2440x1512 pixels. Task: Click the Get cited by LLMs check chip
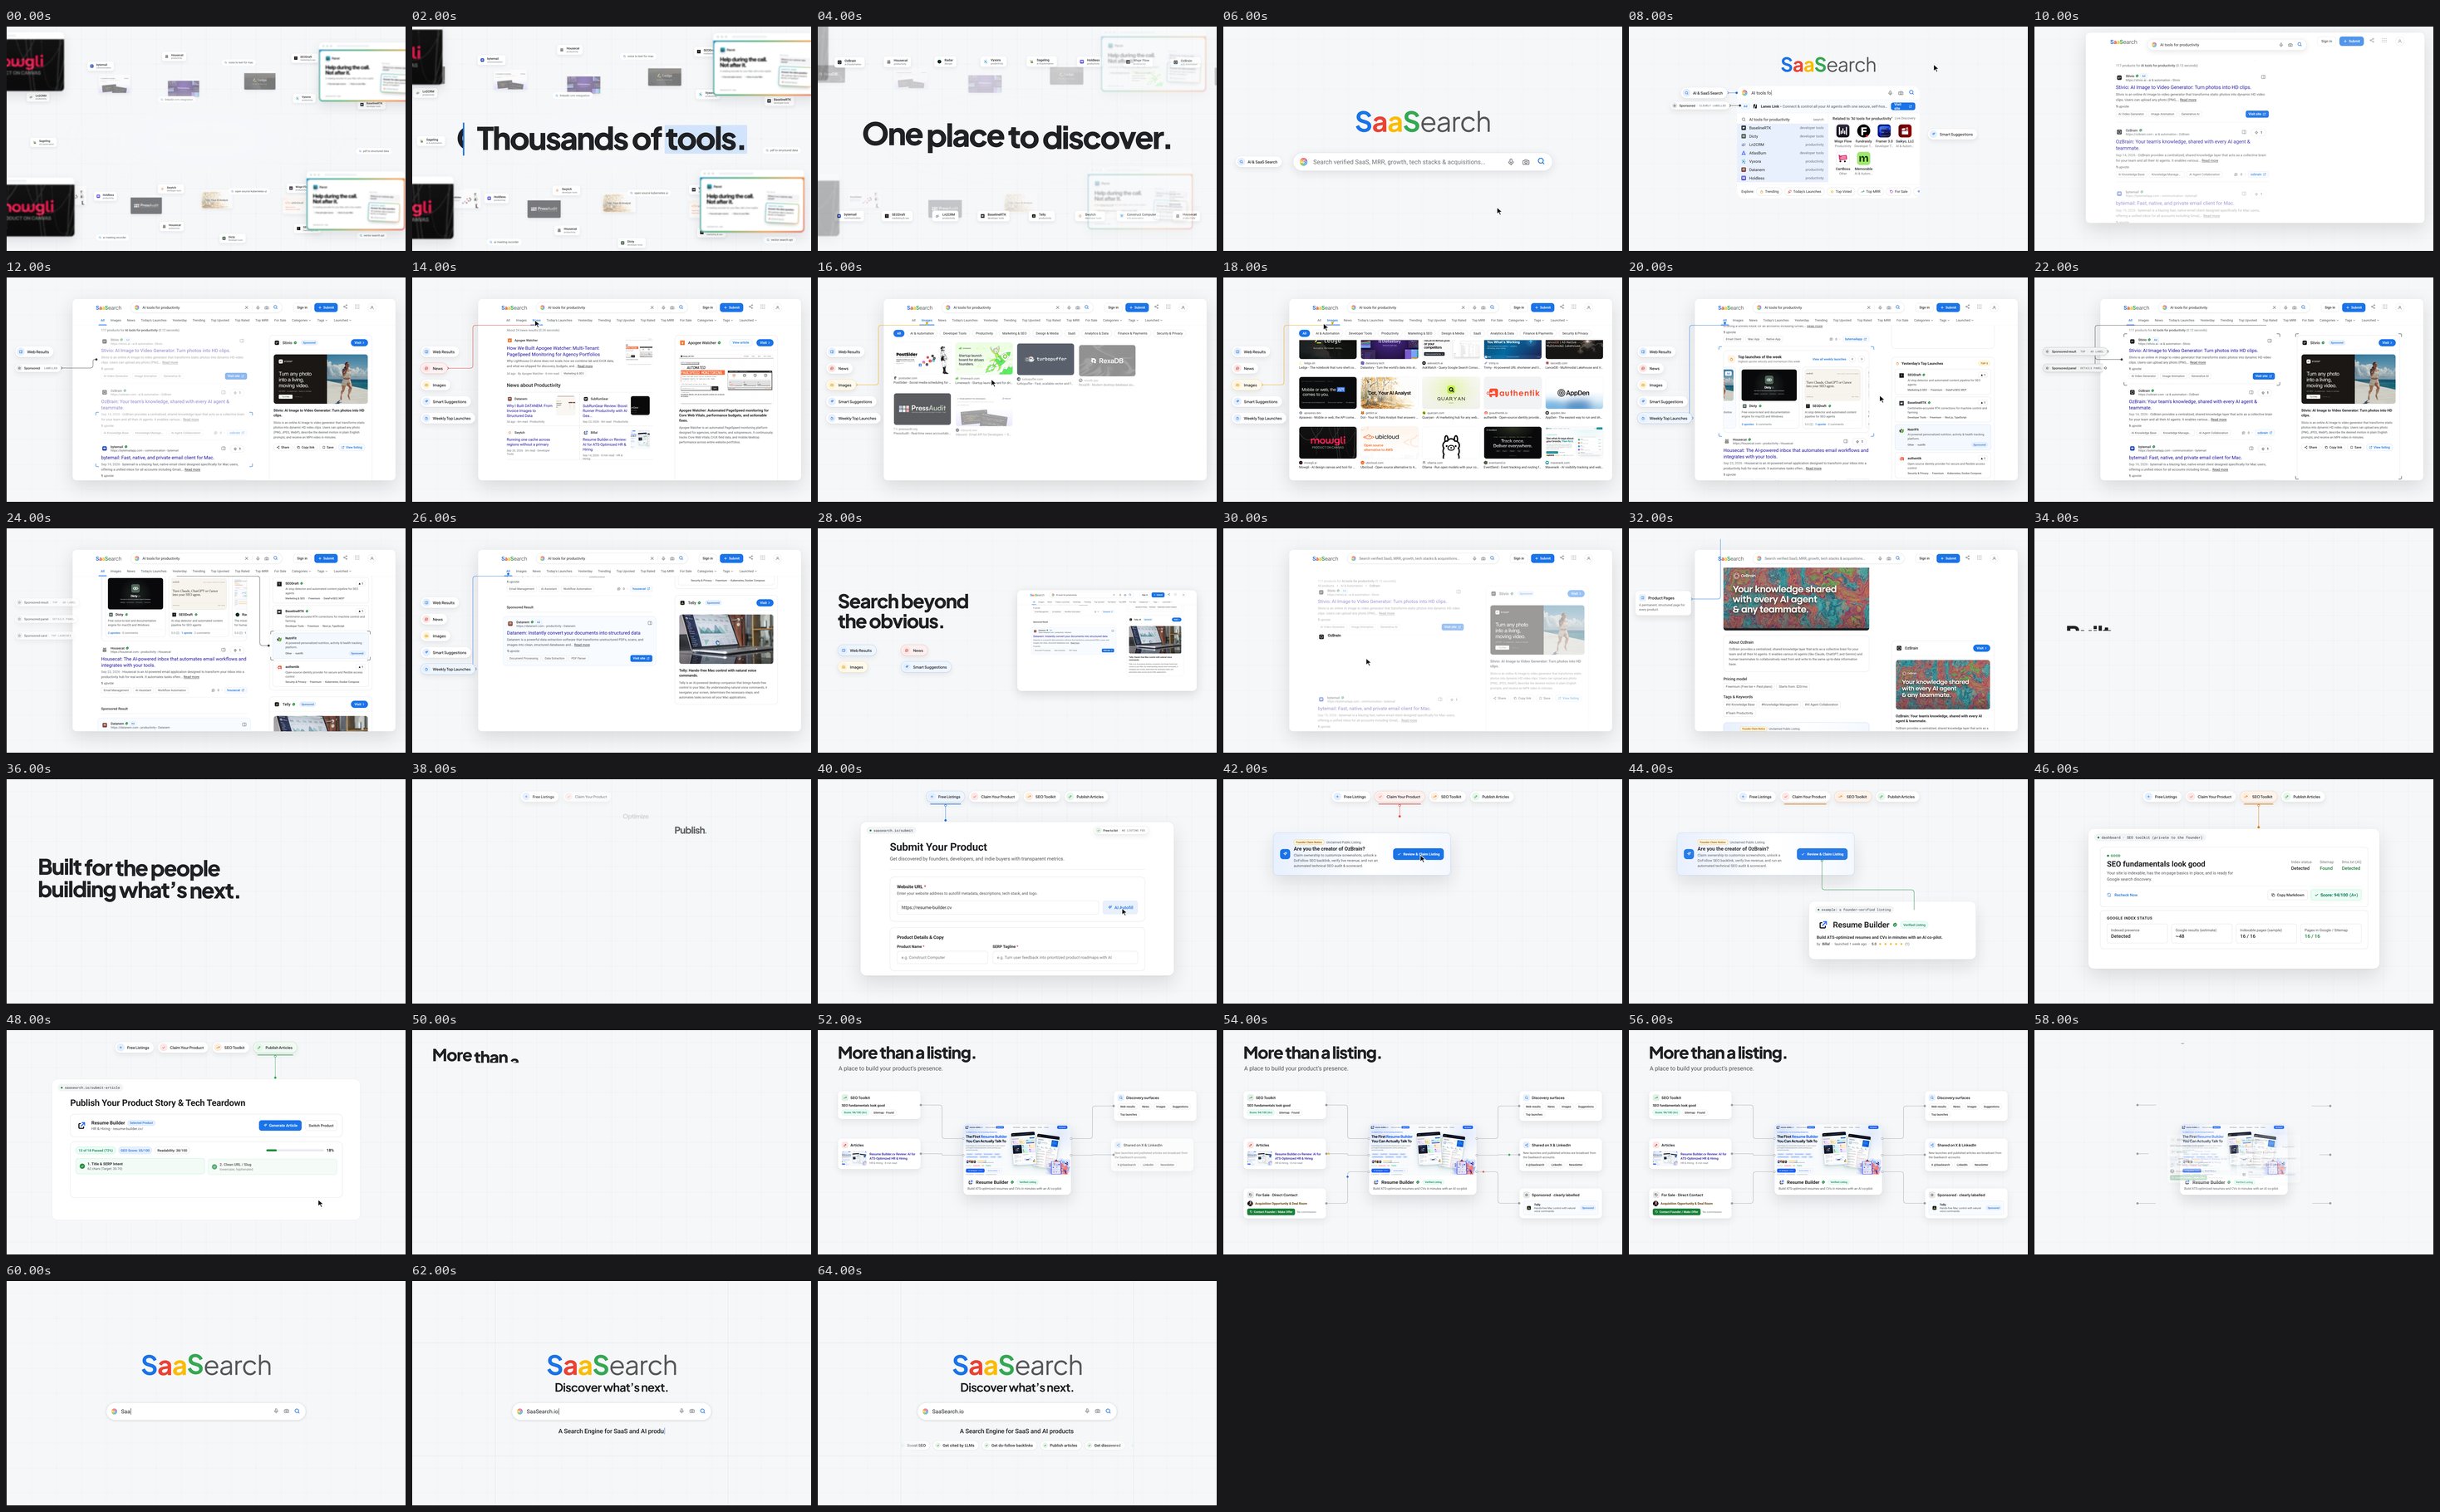click(957, 1446)
